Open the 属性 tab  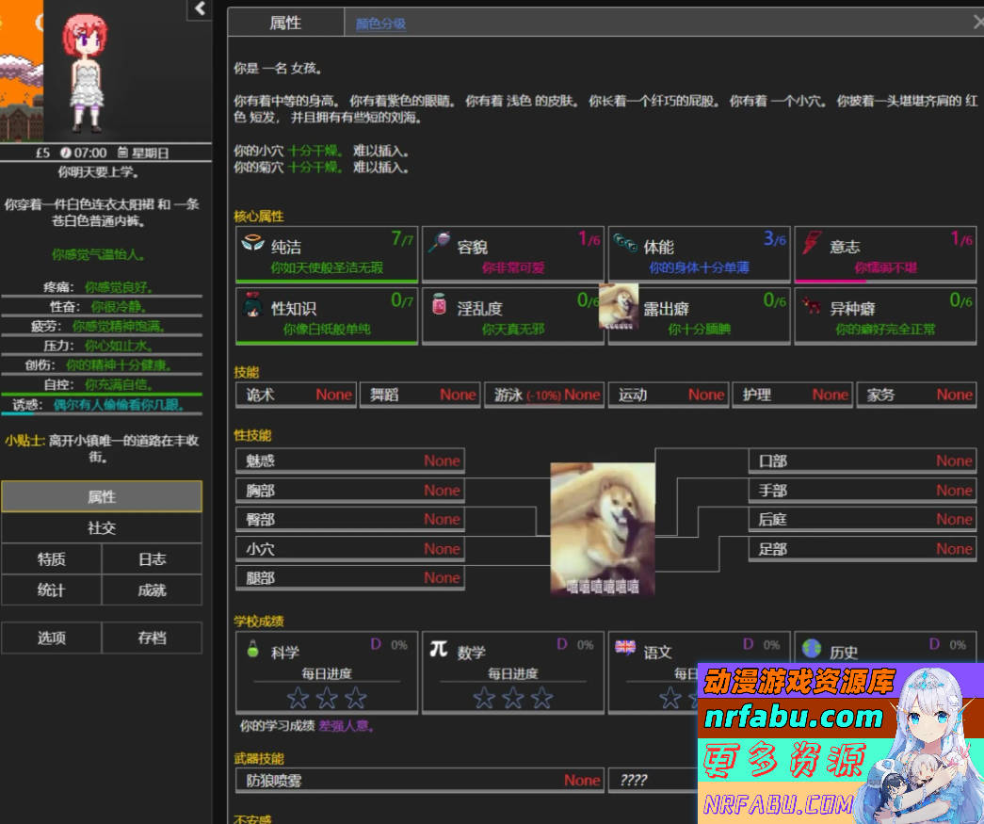click(285, 23)
